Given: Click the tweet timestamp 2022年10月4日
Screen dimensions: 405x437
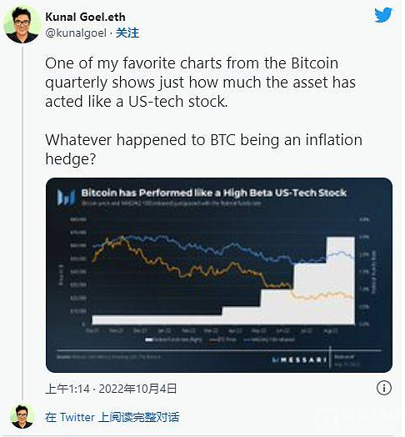Looking at the screenshot, I should [137, 389].
